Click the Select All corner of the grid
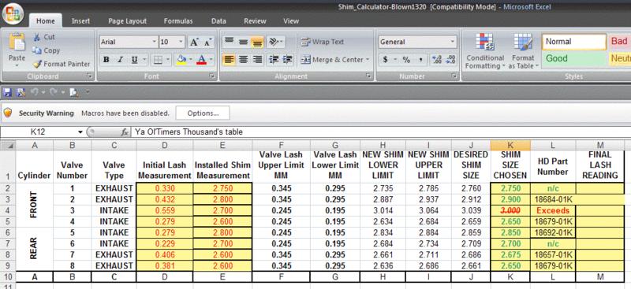 (x=8, y=145)
